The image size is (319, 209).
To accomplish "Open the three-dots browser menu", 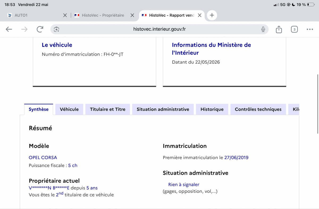I will (x=310, y=29).
